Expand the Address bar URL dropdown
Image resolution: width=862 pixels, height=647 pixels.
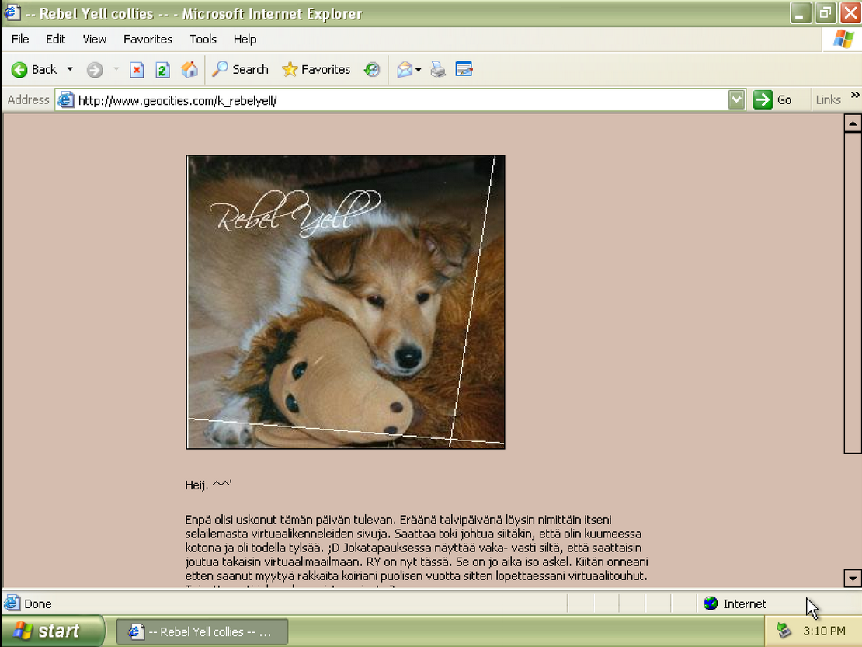(x=736, y=99)
